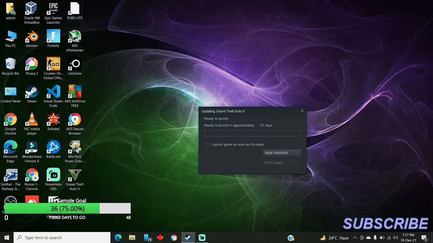Open the OneDrive cloud tray icon
Image resolution: width=433 pixels, height=243 pixels.
click(x=368, y=238)
